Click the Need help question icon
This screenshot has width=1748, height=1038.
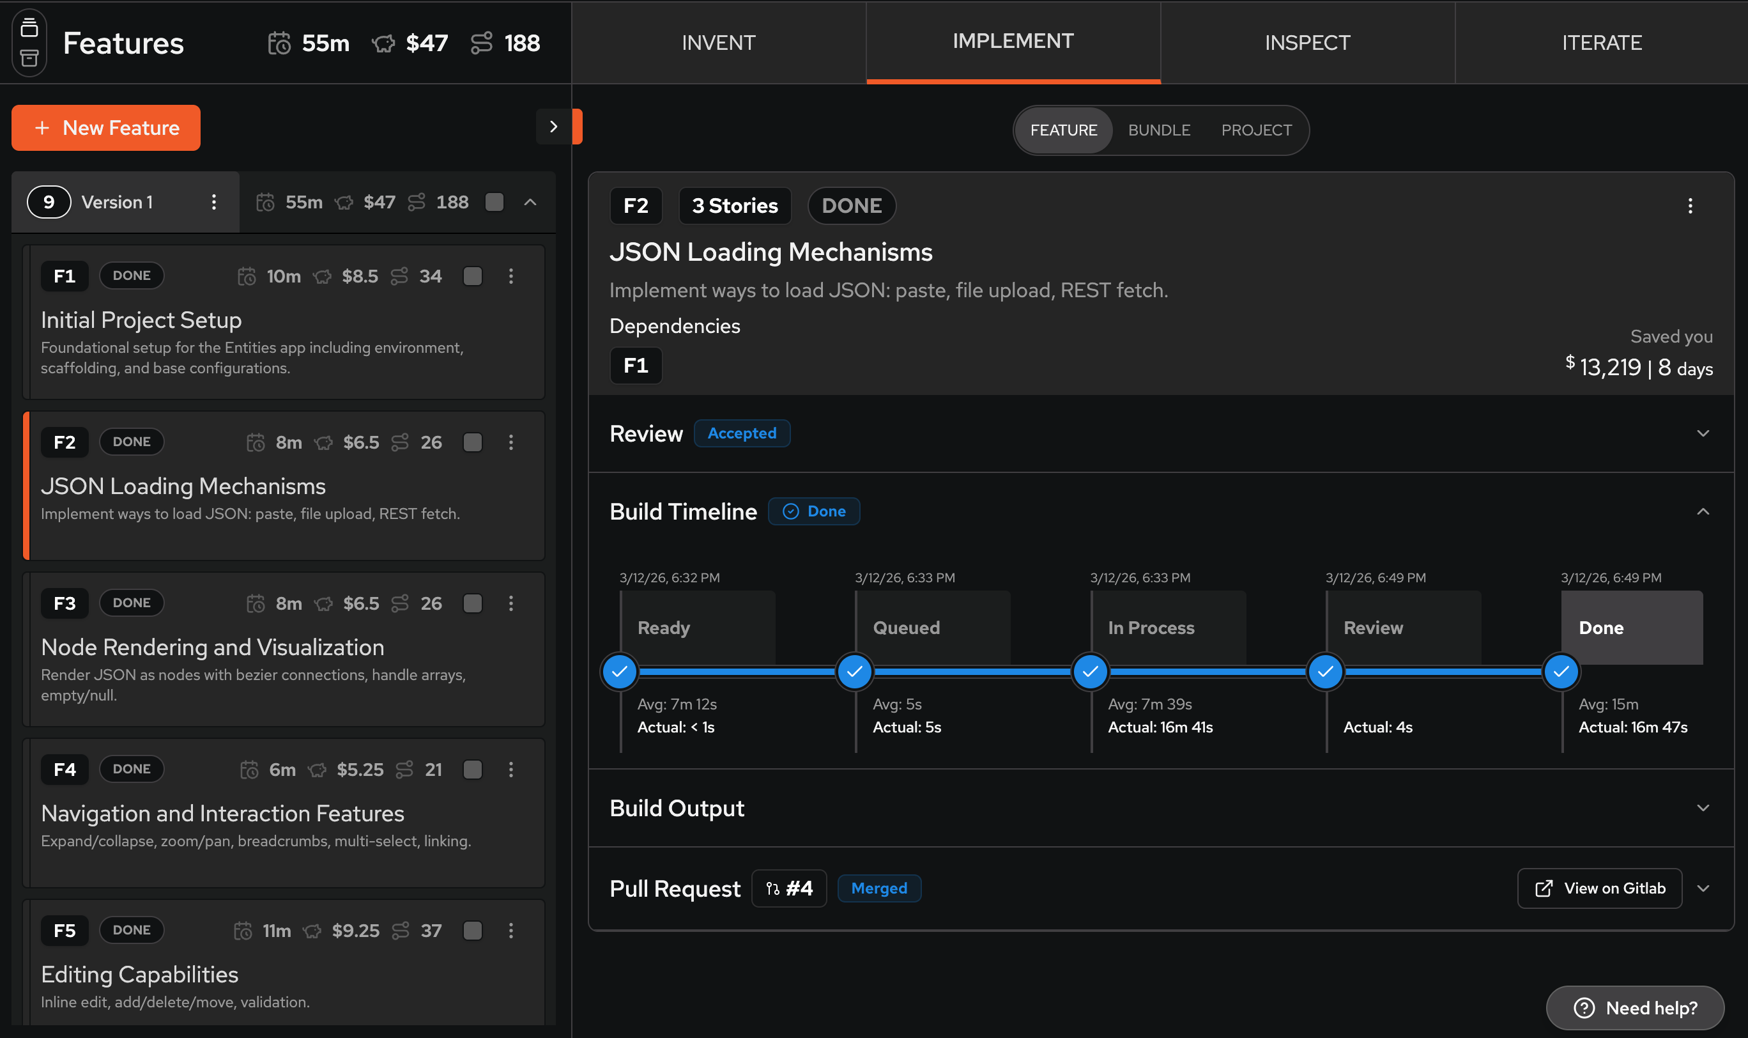click(1584, 1007)
